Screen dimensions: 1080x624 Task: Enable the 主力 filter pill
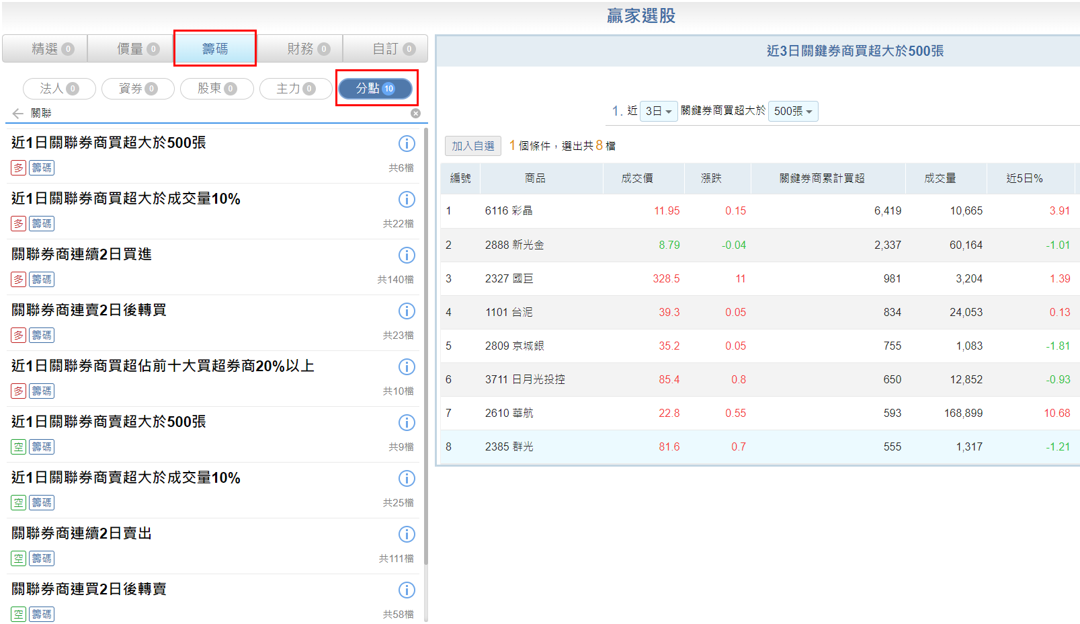tap(296, 89)
